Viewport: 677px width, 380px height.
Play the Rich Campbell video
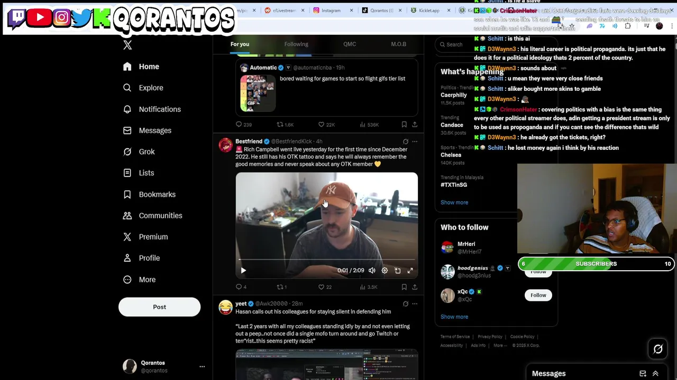243,270
